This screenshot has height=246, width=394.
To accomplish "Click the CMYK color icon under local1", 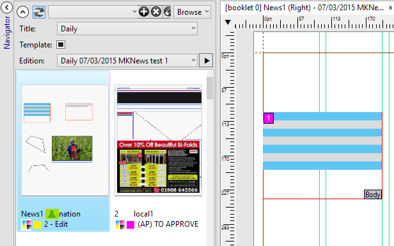I will [x=120, y=225].
